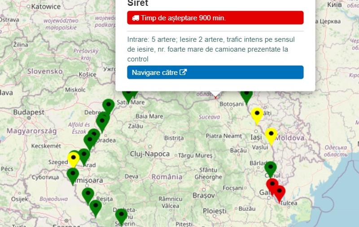Select the green marker directly below Reșița
The image size is (359, 227).
[96, 209]
